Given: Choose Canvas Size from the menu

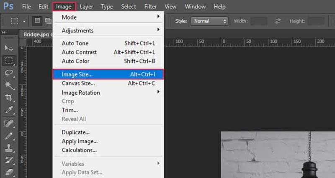Looking at the screenshot, I should pyautogui.click(x=108, y=83).
